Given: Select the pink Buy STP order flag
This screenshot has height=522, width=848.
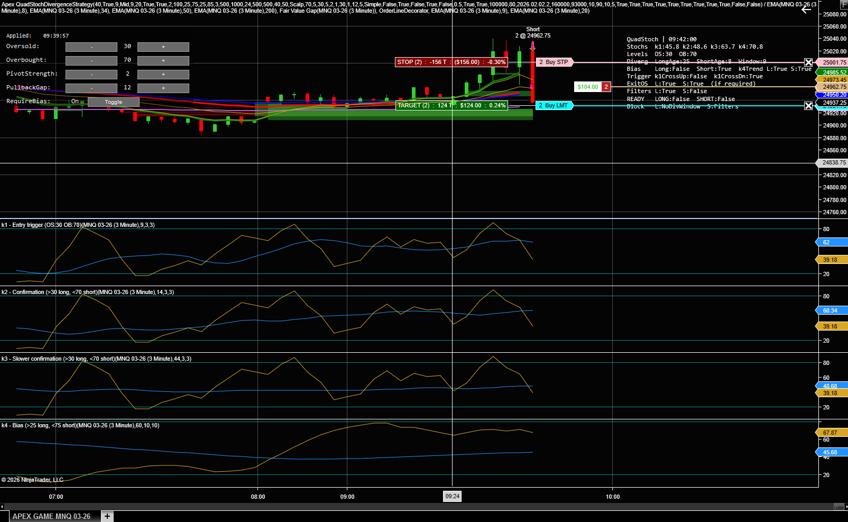Looking at the screenshot, I should (555, 62).
